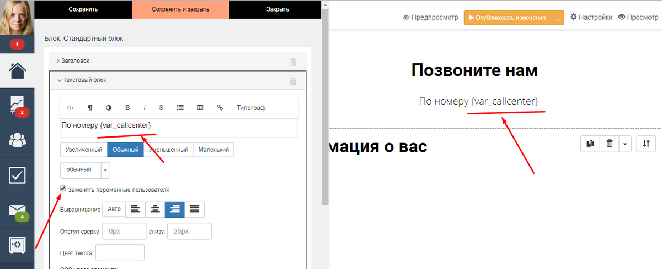The width and height of the screenshot is (662, 269).
Task: Apply strikethrough formatting in editor
Action: [x=161, y=108]
